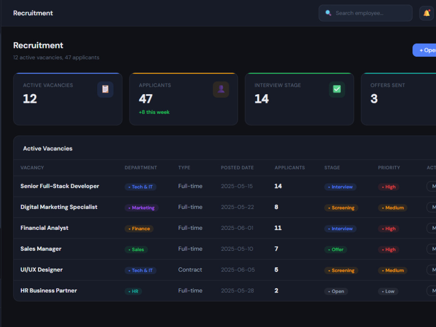This screenshot has width=436, height=327.
Task: Click the Department column header
Action: pos(141,168)
